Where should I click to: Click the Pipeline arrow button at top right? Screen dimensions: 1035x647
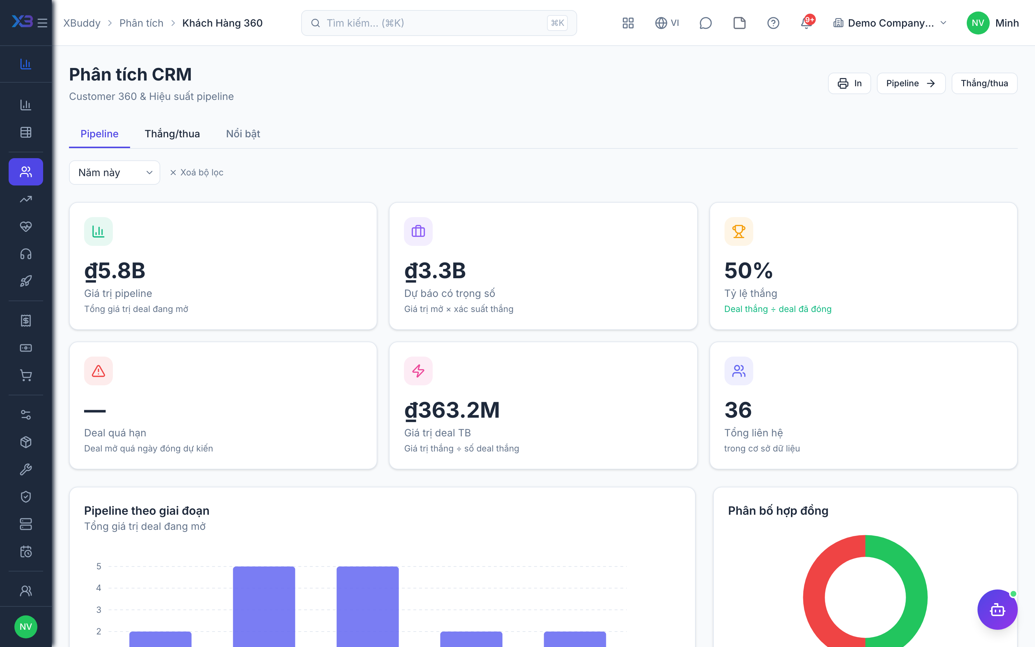911,83
